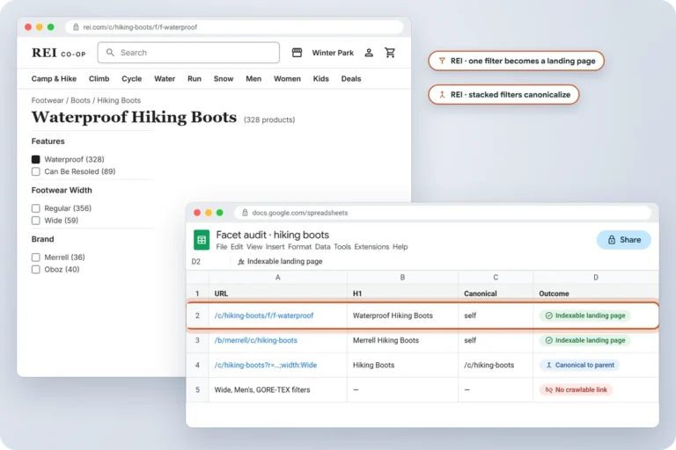Viewport: 676px width, 450px height.
Task: Open the Men navigation menu
Action: 253,79
